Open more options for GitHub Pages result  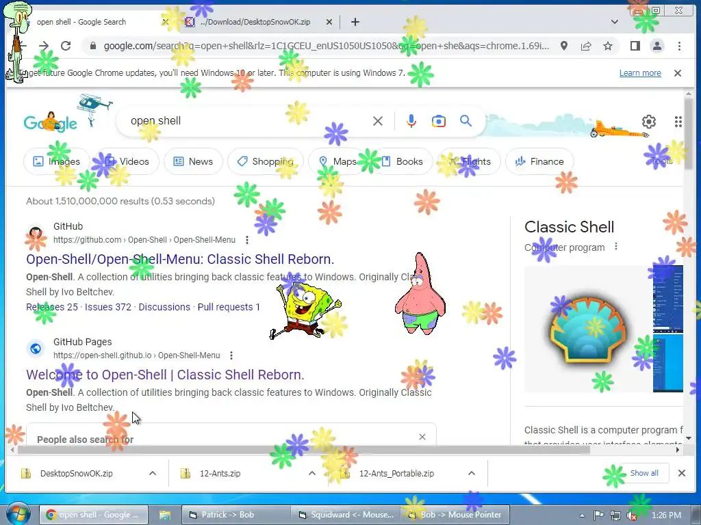[x=231, y=355]
